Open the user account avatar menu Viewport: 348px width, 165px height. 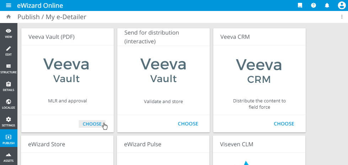tap(342, 5)
